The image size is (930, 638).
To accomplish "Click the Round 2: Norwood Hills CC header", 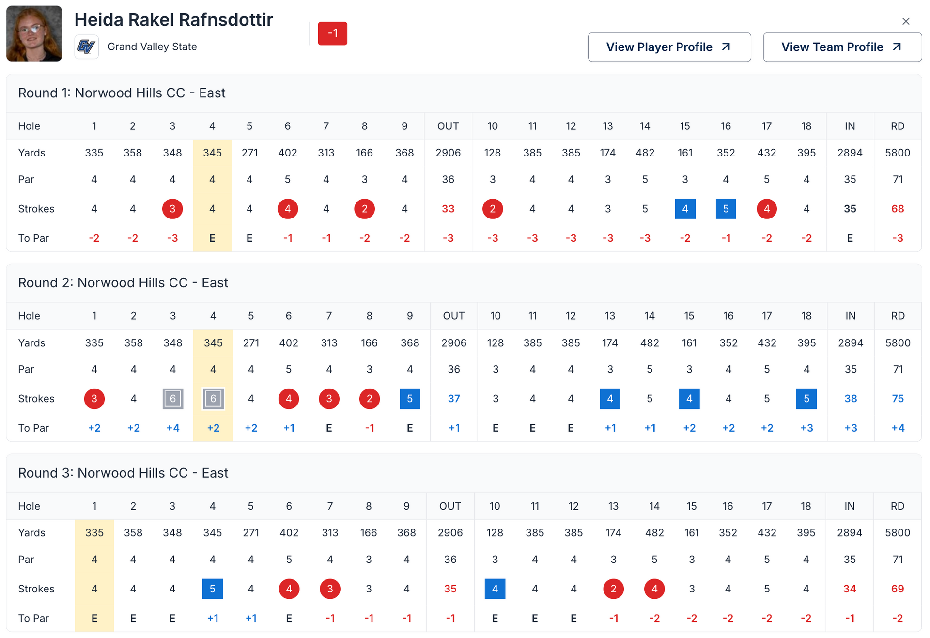I will click(123, 283).
